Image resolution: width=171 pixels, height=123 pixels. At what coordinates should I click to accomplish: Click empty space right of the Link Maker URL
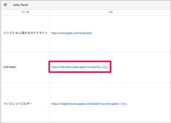click(139, 67)
